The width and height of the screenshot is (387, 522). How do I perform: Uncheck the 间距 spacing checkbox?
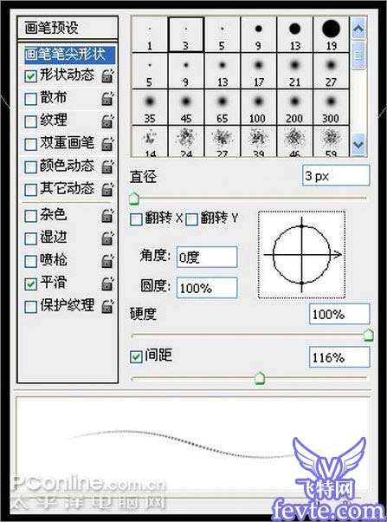(x=136, y=357)
